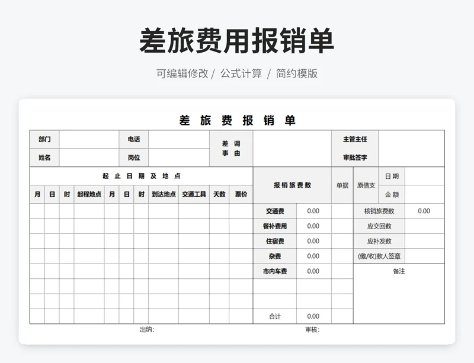Image resolution: width=474 pixels, height=363 pixels.
Task: Click the large blank 差调事由 reason field
Action: pyautogui.click(x=292, y=148)
